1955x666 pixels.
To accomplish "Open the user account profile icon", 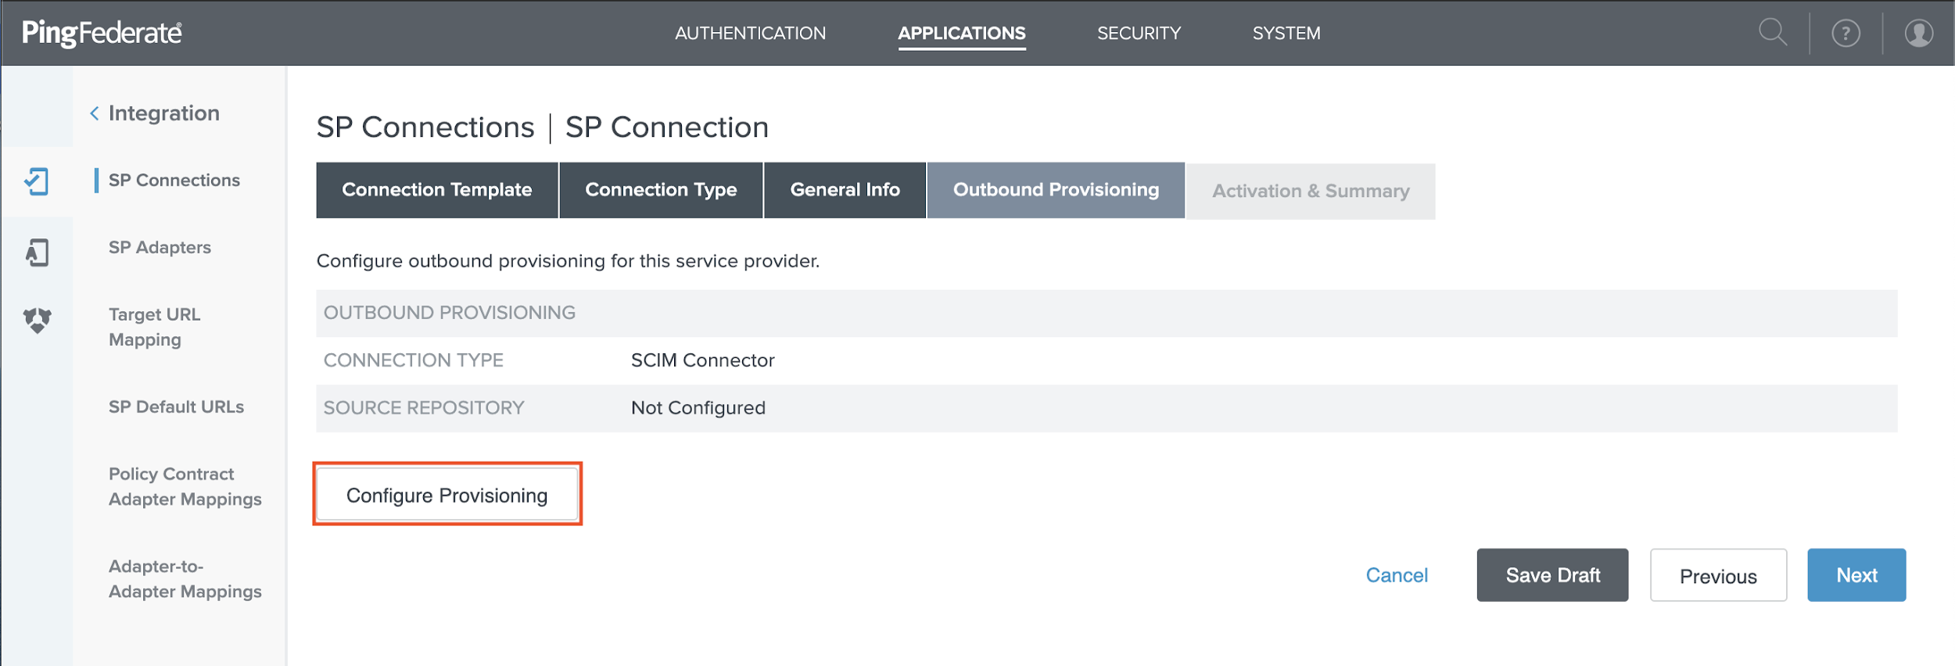I will 1918,34.
